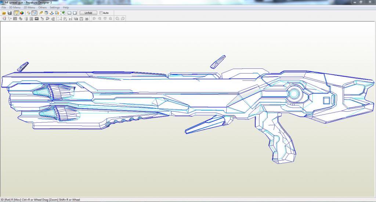Click the join/disjoin face tool icon
The image size is (376, 202).
tap(15, 19)
